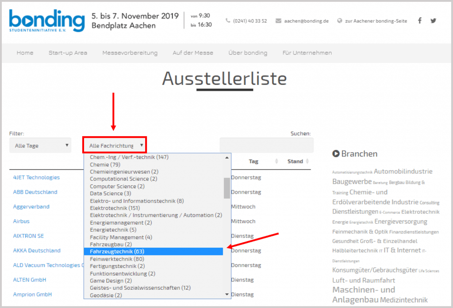This screenshot has width=453, height=308.
Task: Open the 4JET Technologies exhibitor link
Action: pos(36,178)
